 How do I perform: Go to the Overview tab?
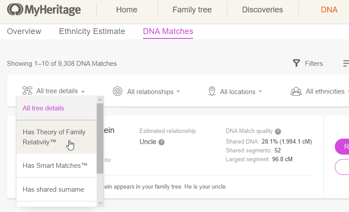24,31
